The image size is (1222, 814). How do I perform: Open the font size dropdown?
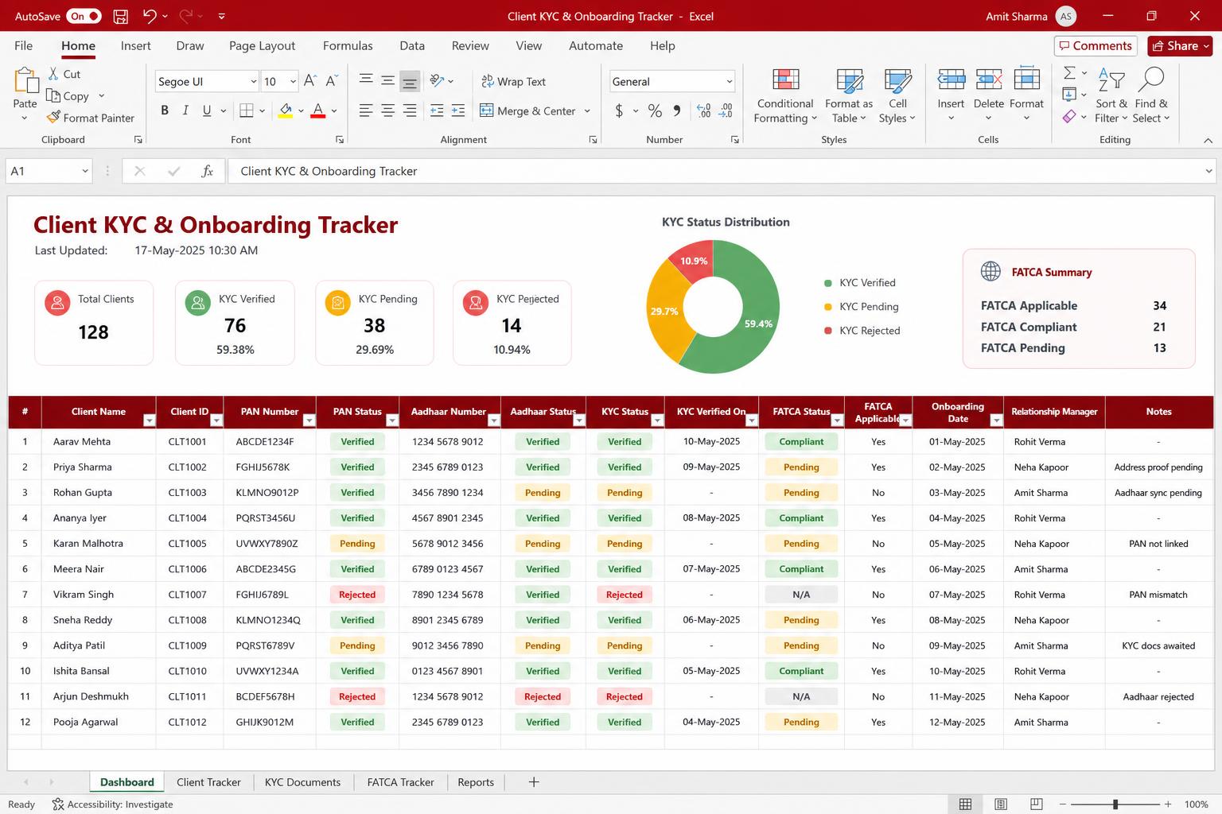point(293,81)
